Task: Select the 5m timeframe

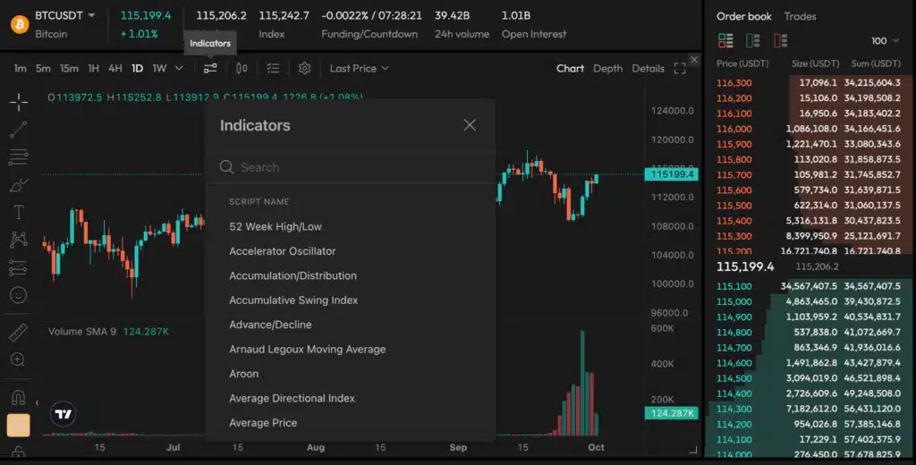Action: (43, 68)
